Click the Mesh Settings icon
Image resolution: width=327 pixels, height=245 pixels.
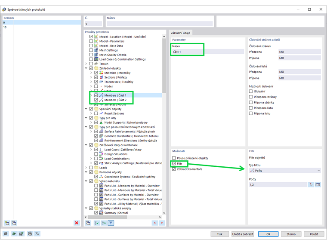(x=96, y=50)
